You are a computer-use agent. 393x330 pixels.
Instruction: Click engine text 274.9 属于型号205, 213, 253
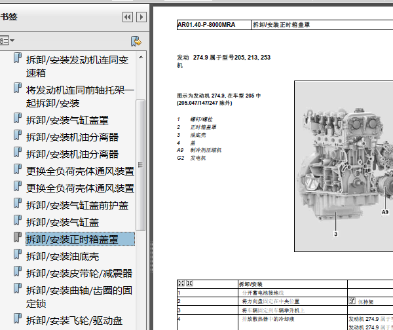232,58
